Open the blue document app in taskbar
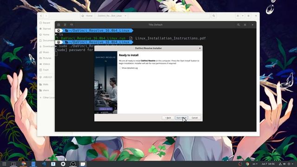Image resolution: width=297 pixels, height=167 pixels. [33, 164]
